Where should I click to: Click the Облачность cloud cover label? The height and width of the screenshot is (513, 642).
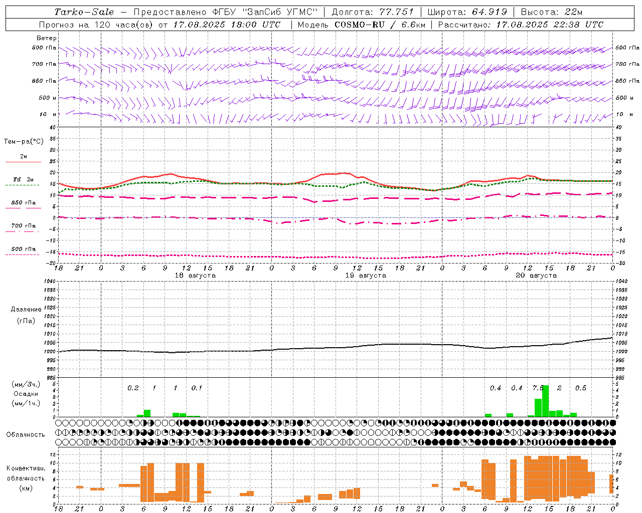point(26,434)
